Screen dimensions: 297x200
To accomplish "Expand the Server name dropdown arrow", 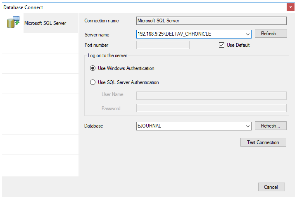I will tap(247, 34).
